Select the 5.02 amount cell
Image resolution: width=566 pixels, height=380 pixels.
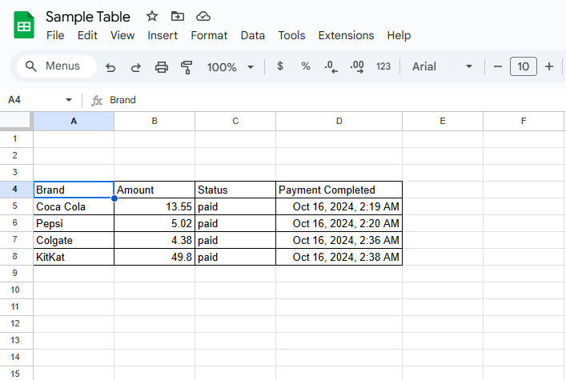coord(155,223)
